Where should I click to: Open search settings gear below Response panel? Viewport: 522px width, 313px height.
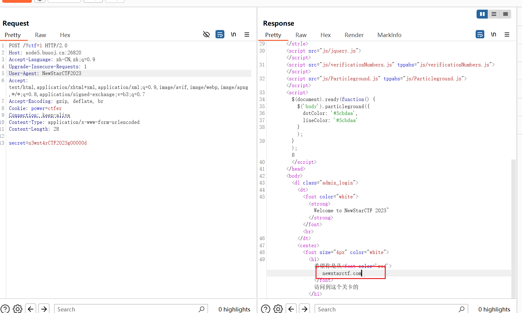(x=278, y=309)
